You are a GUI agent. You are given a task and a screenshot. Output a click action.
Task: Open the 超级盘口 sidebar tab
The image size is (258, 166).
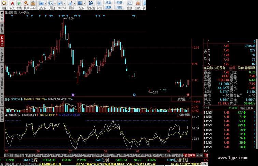coord(2,115)
